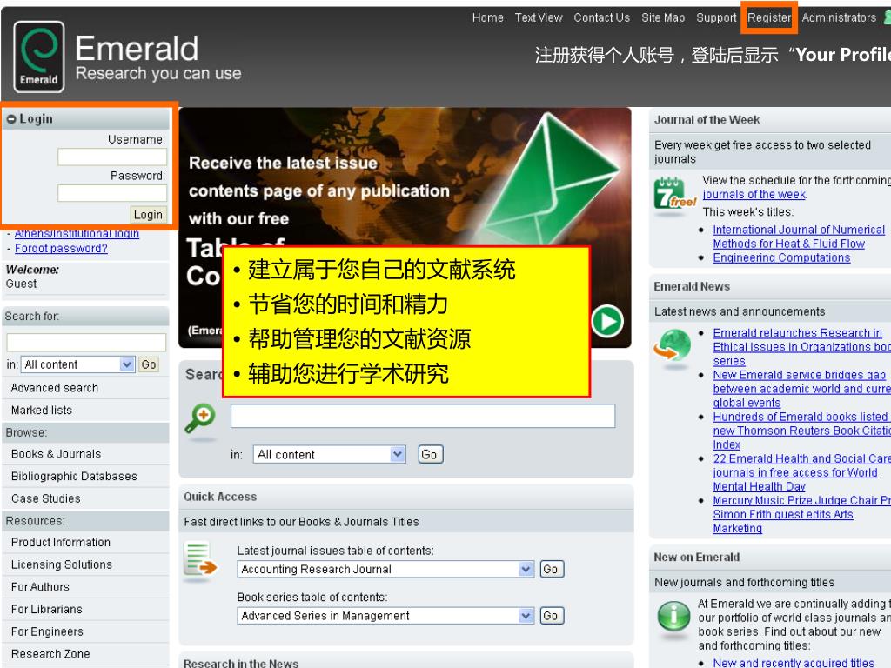
Task: Open Site Map in top navigation
Action: (662, 17)
